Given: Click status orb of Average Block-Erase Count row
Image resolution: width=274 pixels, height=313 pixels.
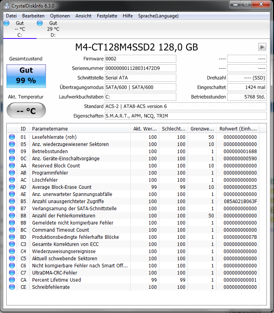Looking at the screenshot, I should [12, 187].
